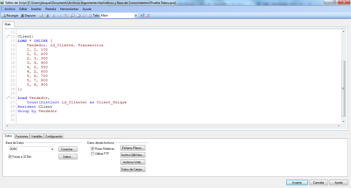Enable the Utilizar FTP checkbox
Image resolution: width=351 pixels, height=188 pixels.
(x=93, y=154)
